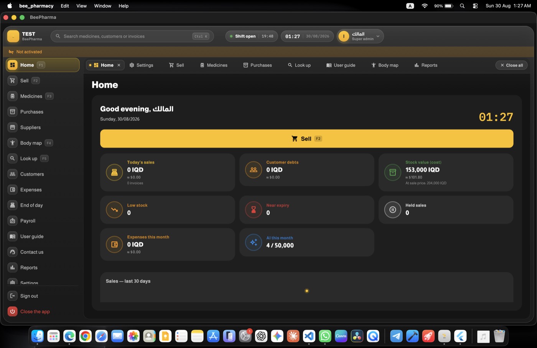
Task: Click the 153,000 IQD stock value
Action: [422, 170]
